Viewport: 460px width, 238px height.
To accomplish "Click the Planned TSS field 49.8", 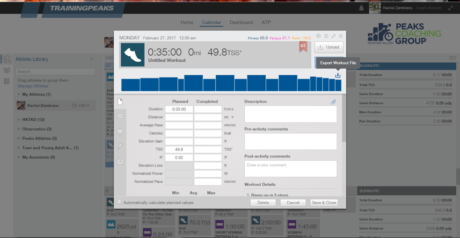I will point(179,150).
